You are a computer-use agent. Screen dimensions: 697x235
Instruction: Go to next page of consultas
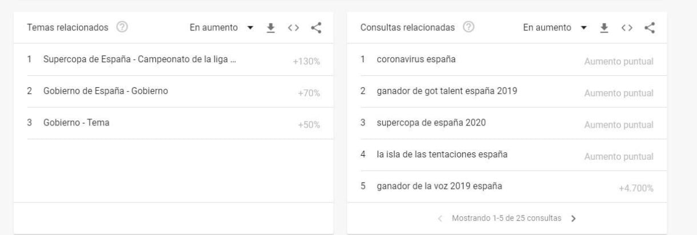(573, 218)
